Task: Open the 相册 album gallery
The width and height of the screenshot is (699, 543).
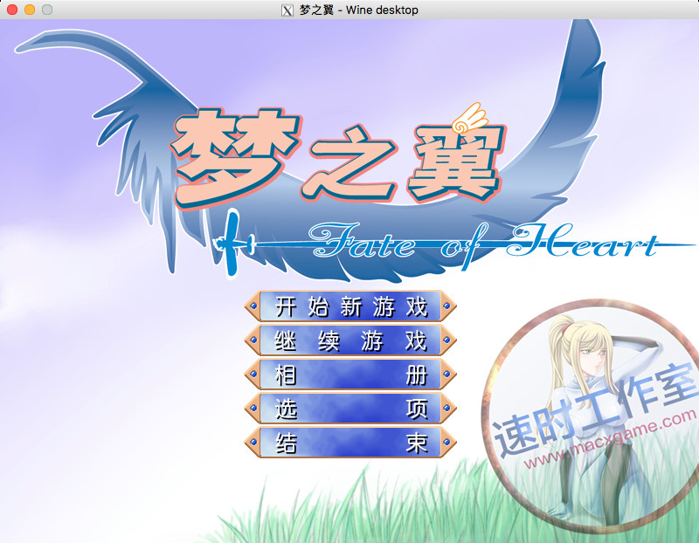Action: [350, 375]
